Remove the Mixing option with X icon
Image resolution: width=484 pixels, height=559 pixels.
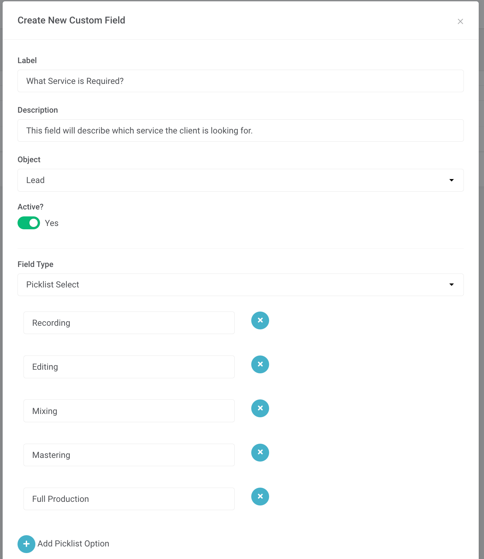point(260,408)
